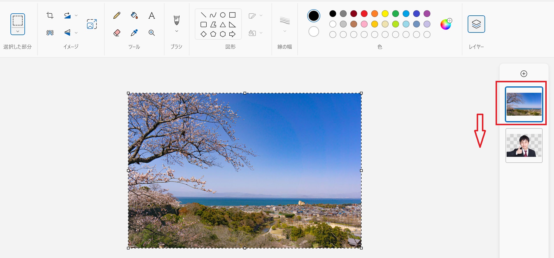Viewport: 554px width, 258px height.
Task: Pick the Right triangle shape
Action: 232,25
